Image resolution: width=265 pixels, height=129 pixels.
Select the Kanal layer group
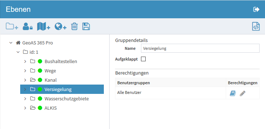(x=50, y=80)
